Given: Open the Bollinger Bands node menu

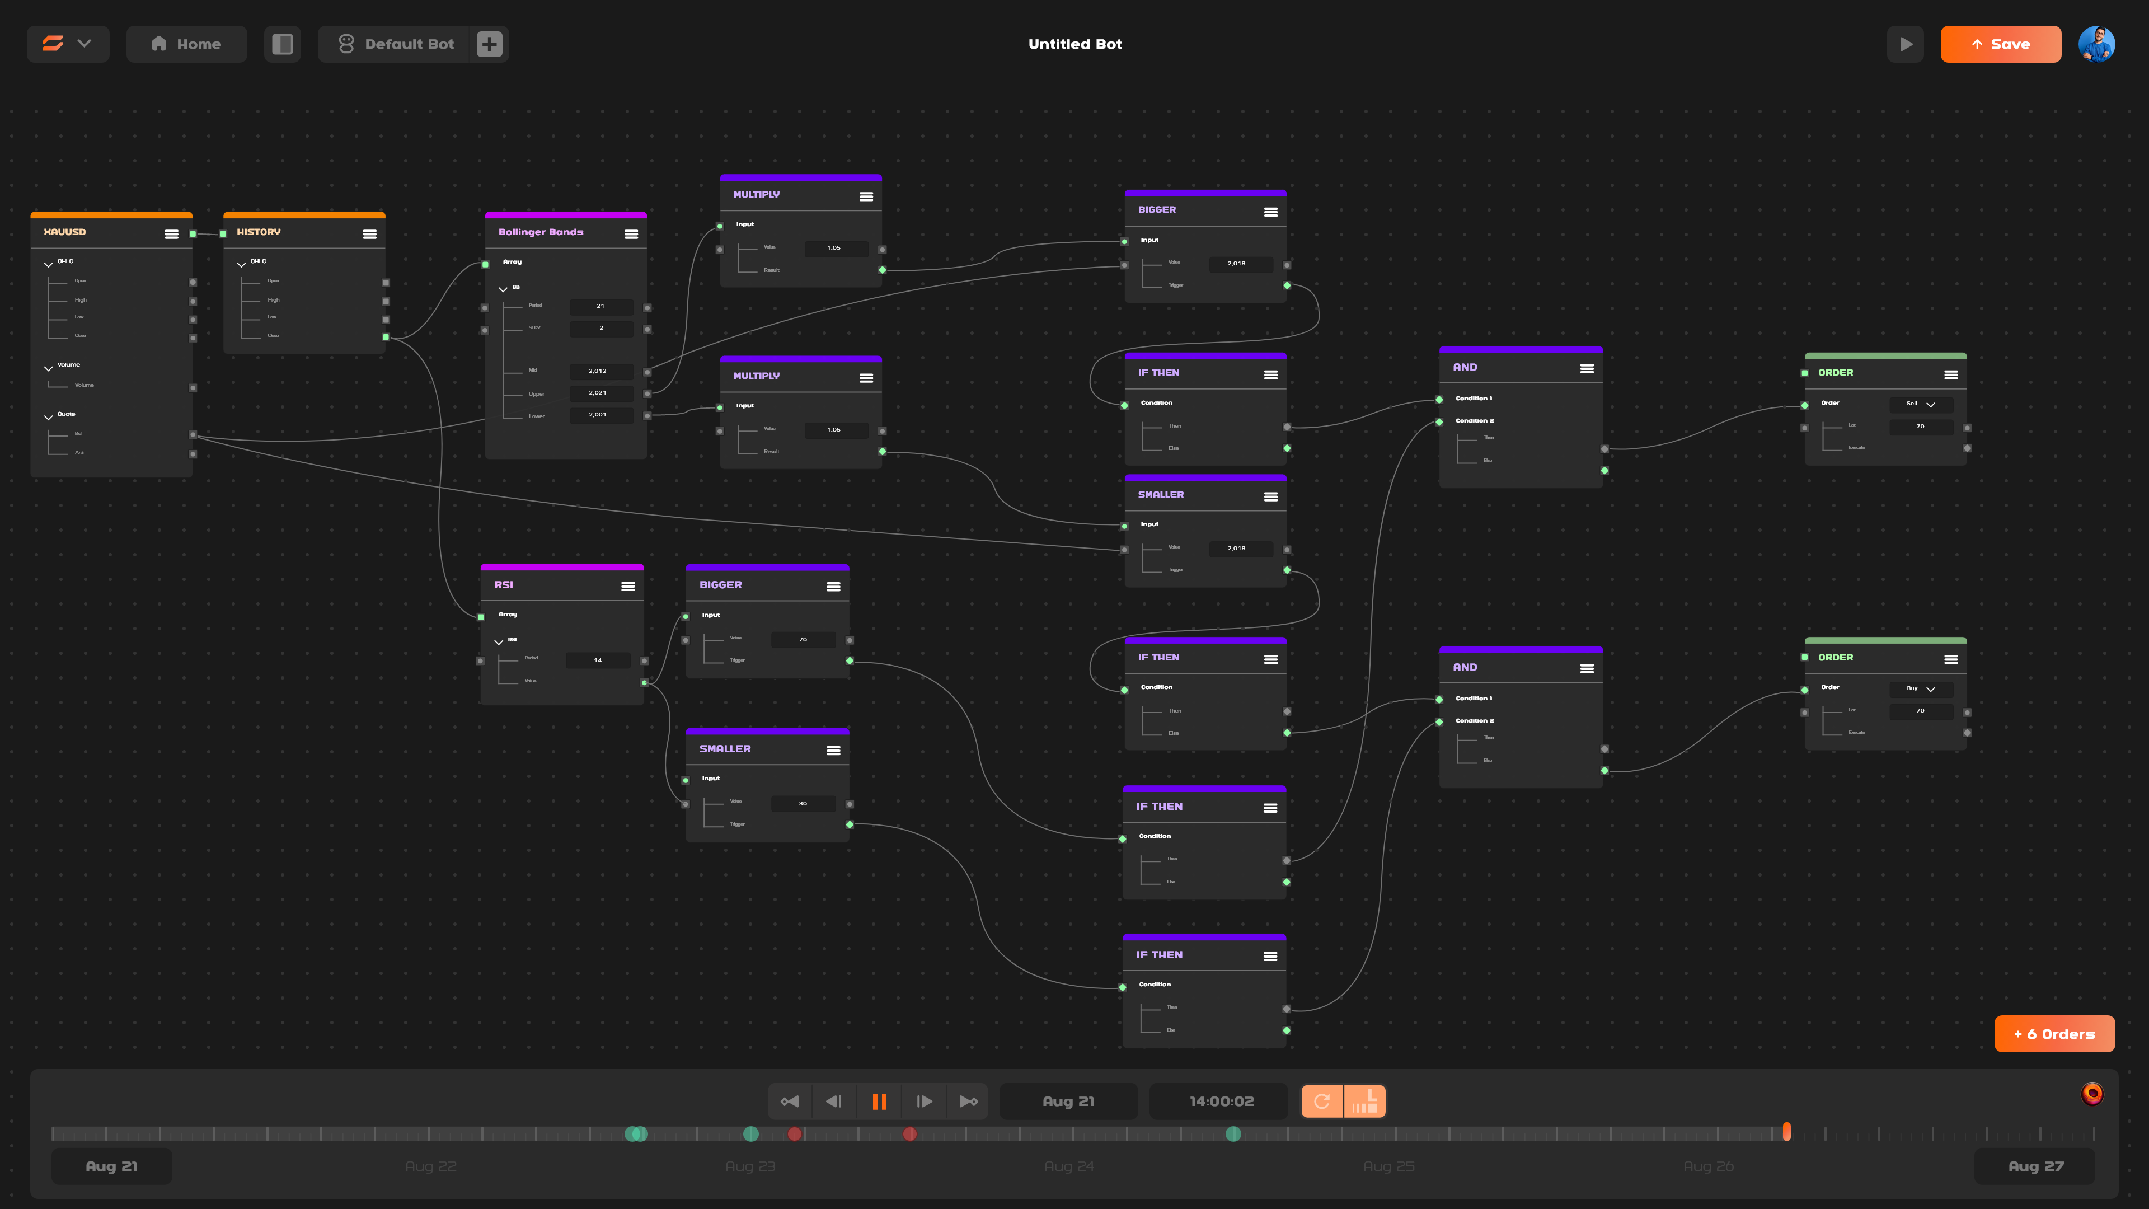Looking at the screenshot, I should 631,235.
